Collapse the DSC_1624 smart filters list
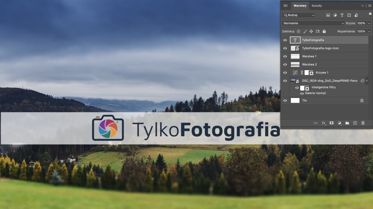The height and width of the screenshot is (209, 373). [367, 81]
